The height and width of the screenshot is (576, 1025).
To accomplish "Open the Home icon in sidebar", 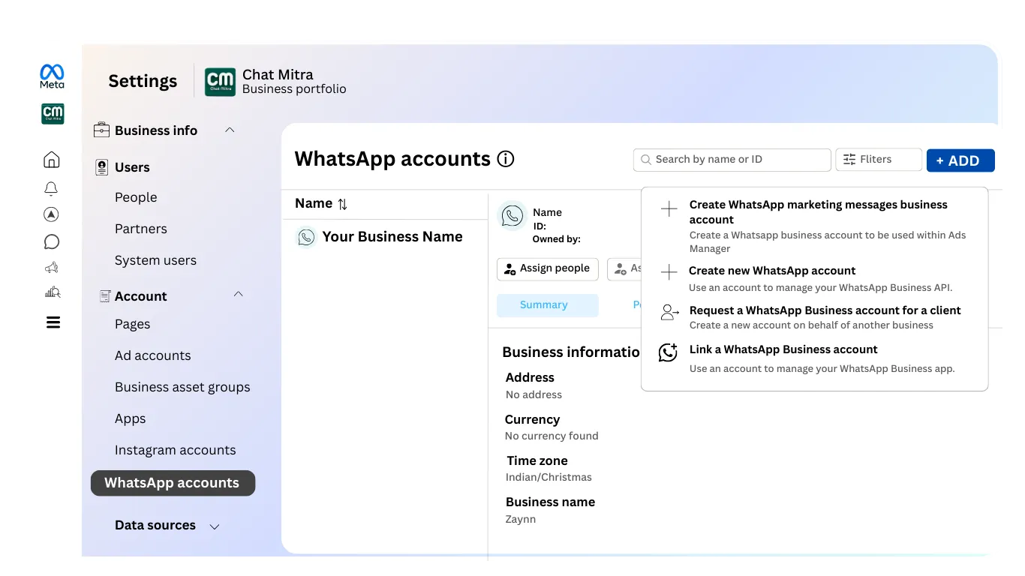I will [51, 159].
